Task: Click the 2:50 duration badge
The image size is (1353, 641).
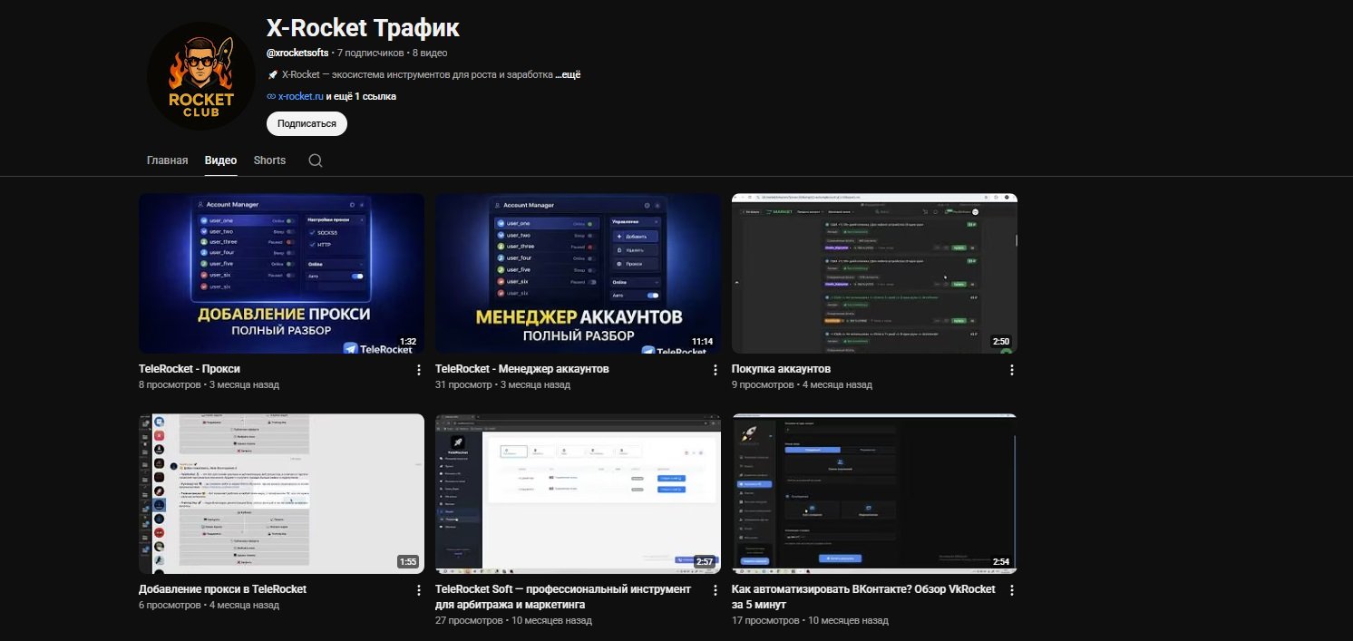Action: pyautogui.click(x=1001, y=342)
